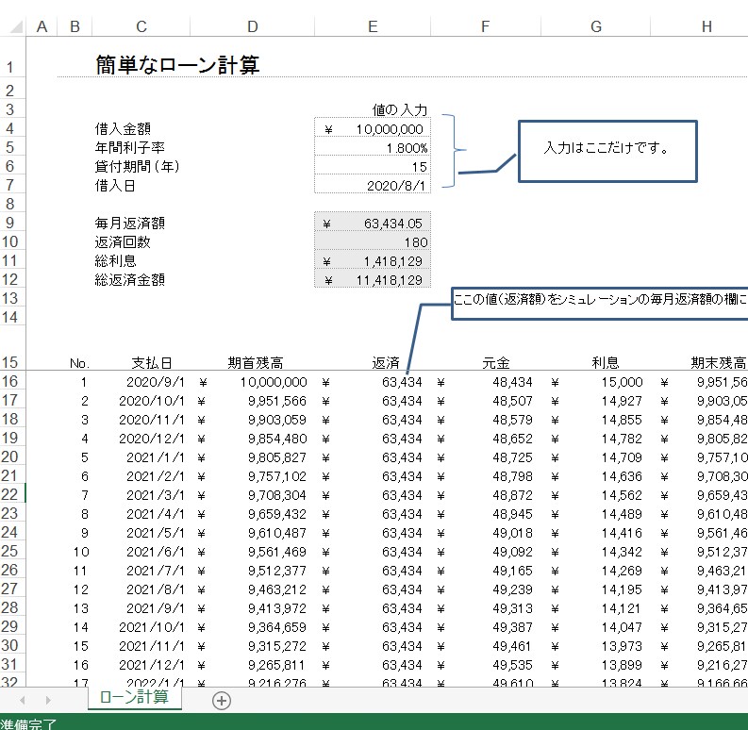Click the 貸付期間（年） label
Viewport: 748px width, 730px height.
(x=137, y=166)
